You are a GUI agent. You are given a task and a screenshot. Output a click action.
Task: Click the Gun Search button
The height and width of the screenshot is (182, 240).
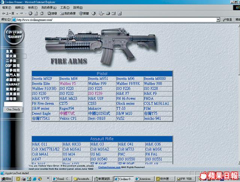click(x=13, y=109)
